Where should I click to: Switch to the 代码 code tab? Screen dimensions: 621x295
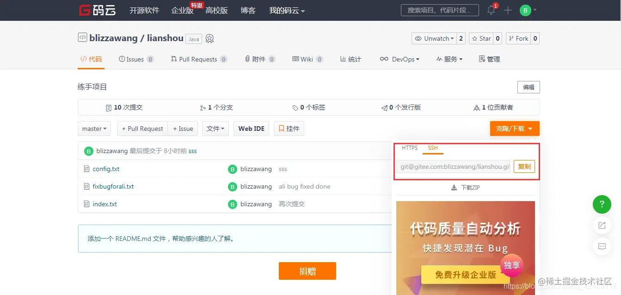[91, 59]
